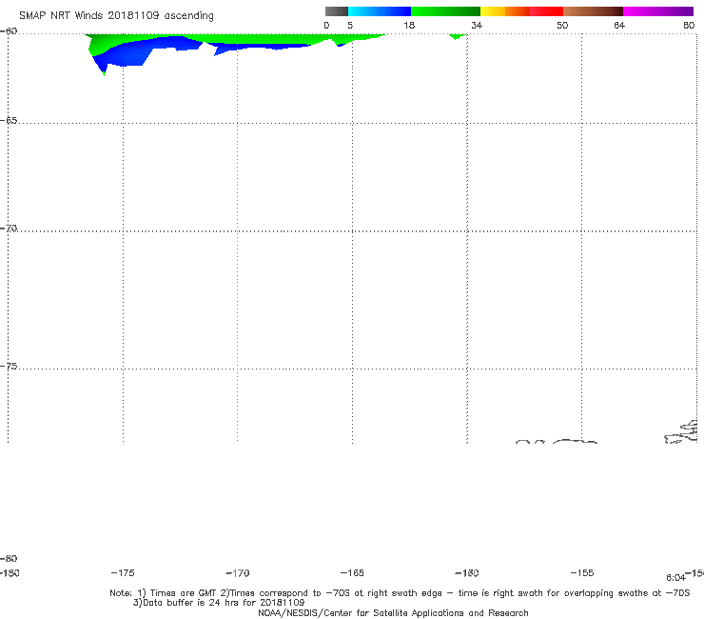The image size is (704, 619).
Task: Click the color bar label '50'
Action: 562,25
